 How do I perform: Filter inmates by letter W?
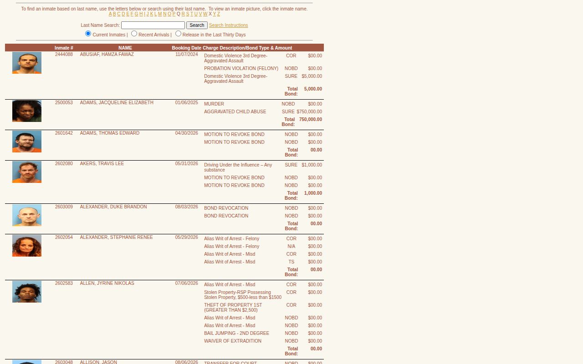205,14
